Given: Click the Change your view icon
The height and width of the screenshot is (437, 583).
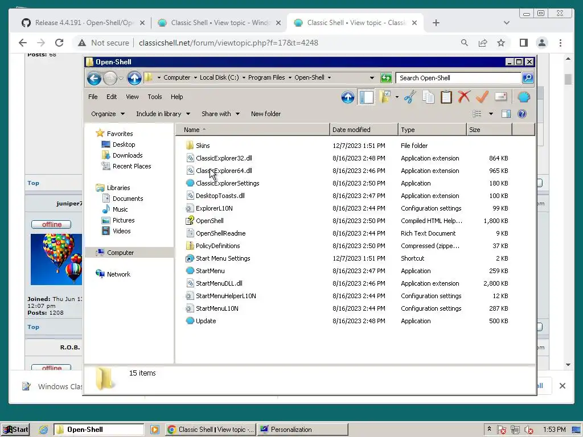Looking at the screenshot, I should click(x=477, y=114).
